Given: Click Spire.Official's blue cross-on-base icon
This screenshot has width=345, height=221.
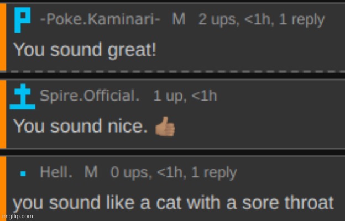Looking at the screenshot, I should click(x=23, y=97).
